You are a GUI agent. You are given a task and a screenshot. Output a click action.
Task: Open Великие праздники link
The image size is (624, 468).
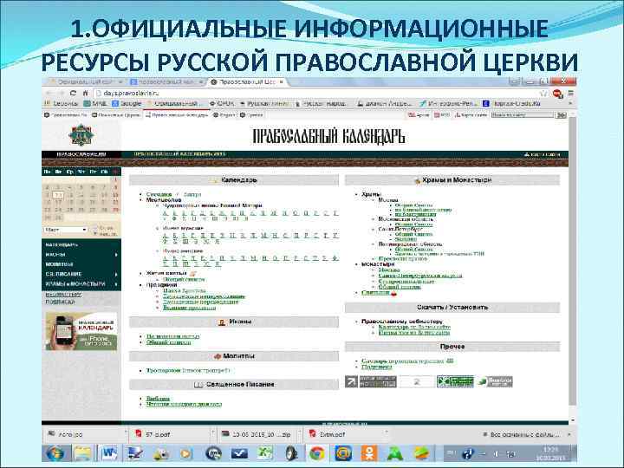189,308
